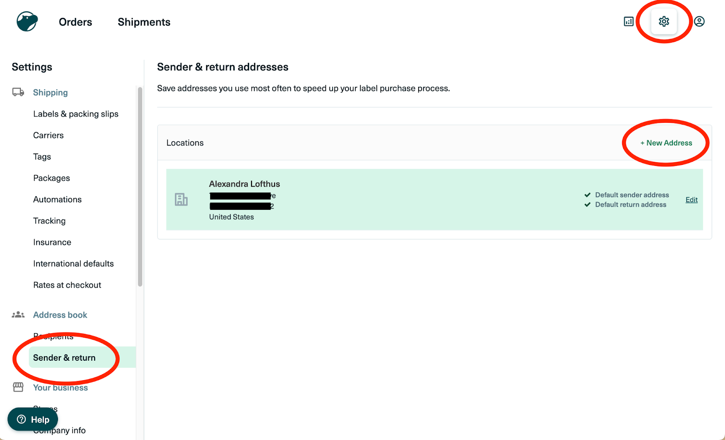This screenshot has width=725, height=440.
Task: Open the Help widget
Action: pyautogui.click(x=33, y=420)
